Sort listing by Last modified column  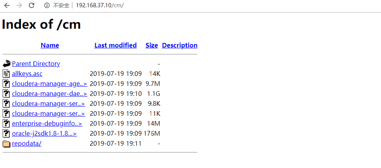coord(115,45)
